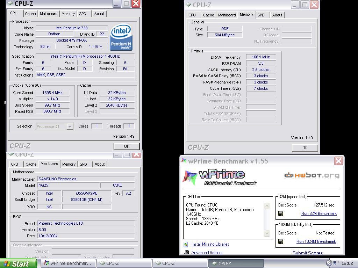Click the taskbar clock showing 18:02
The image size is (358, 268).
pos(347,263)
